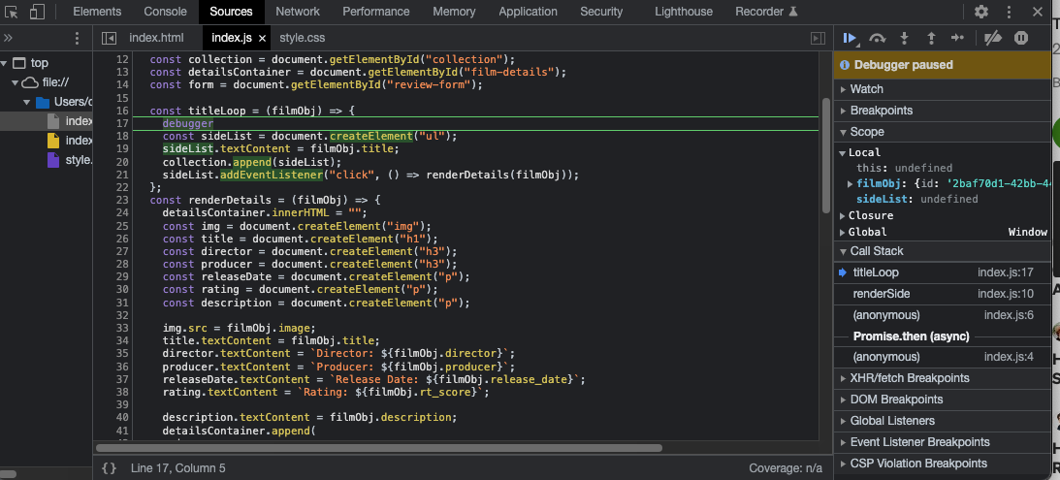Click the sideList: undefined scope entry

click(916, 200)
